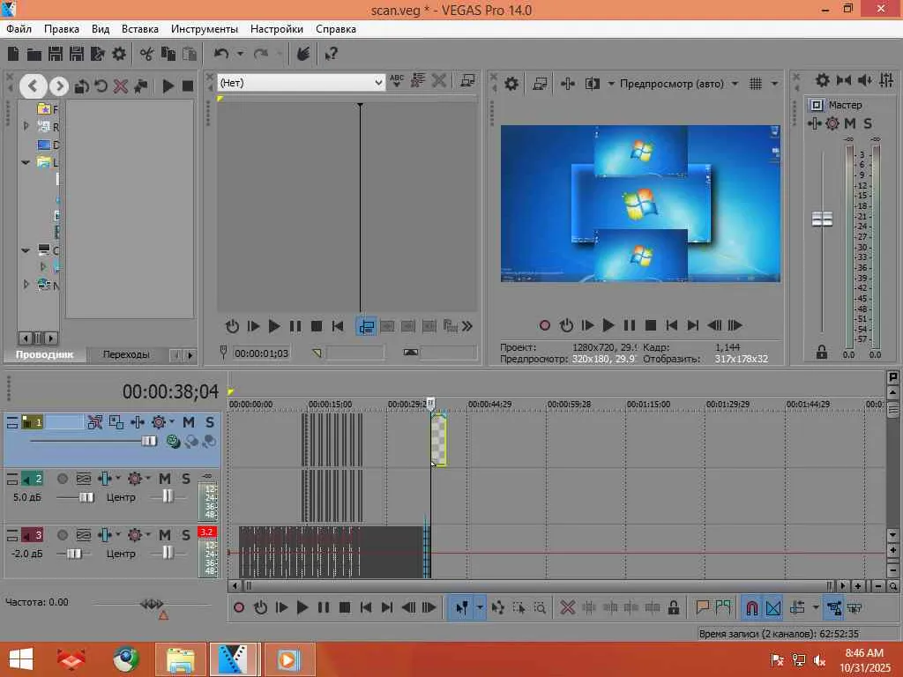Open overlays grid dropdown arrow

coord(774,84)
